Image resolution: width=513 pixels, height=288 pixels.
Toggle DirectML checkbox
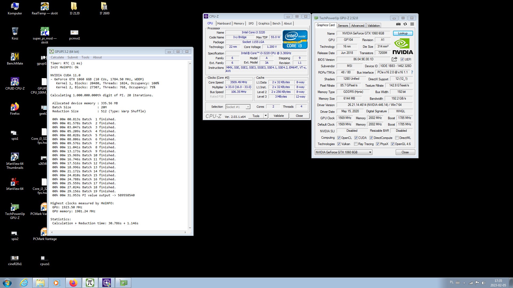tap(397, 138)
